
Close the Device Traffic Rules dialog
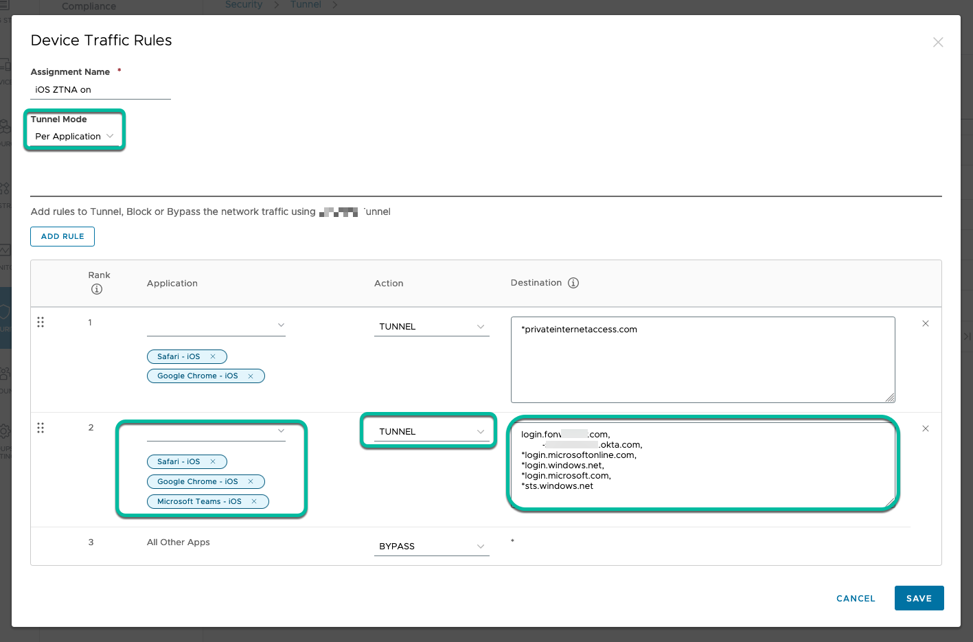tap(938, 42)
